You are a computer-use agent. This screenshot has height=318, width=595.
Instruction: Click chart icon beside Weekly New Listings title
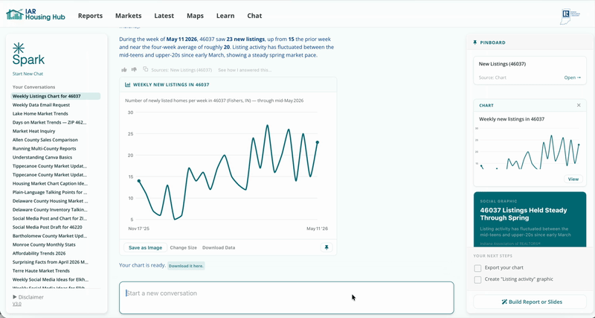pos(127,85)
